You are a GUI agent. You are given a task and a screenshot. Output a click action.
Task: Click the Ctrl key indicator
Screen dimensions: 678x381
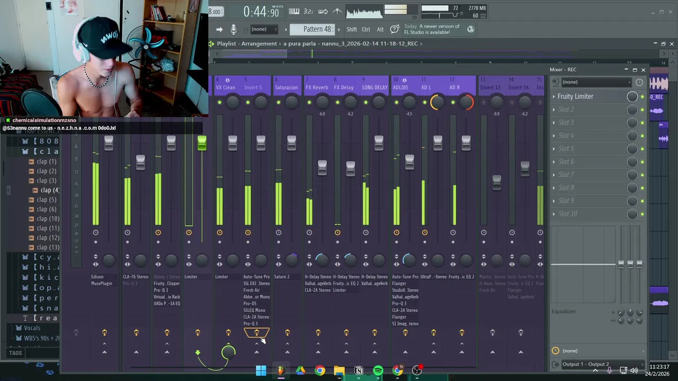366,30
